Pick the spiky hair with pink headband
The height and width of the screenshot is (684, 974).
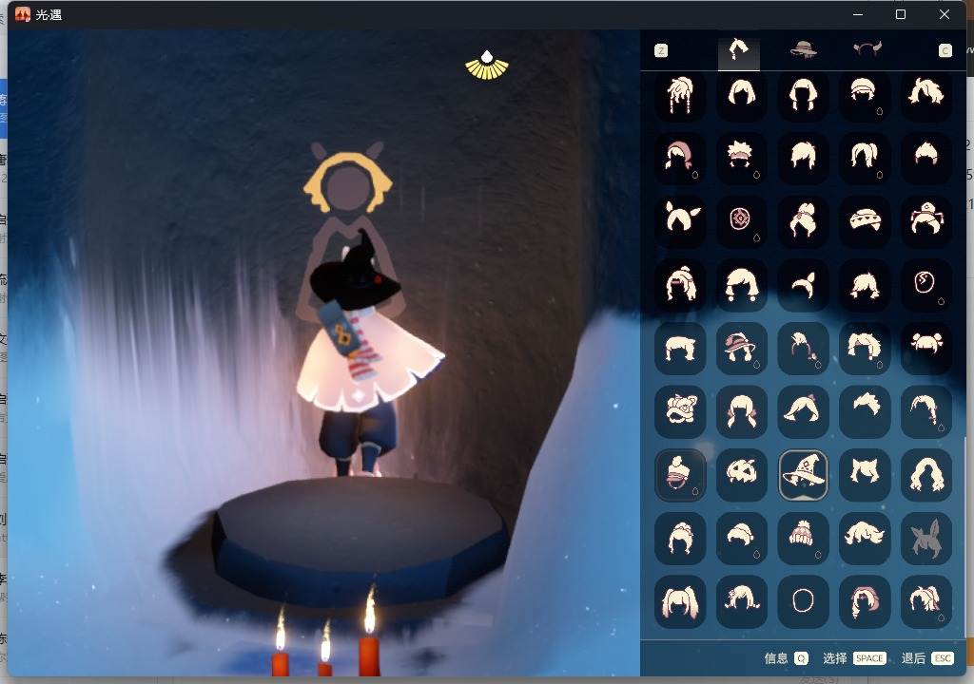tap(741, 158)
